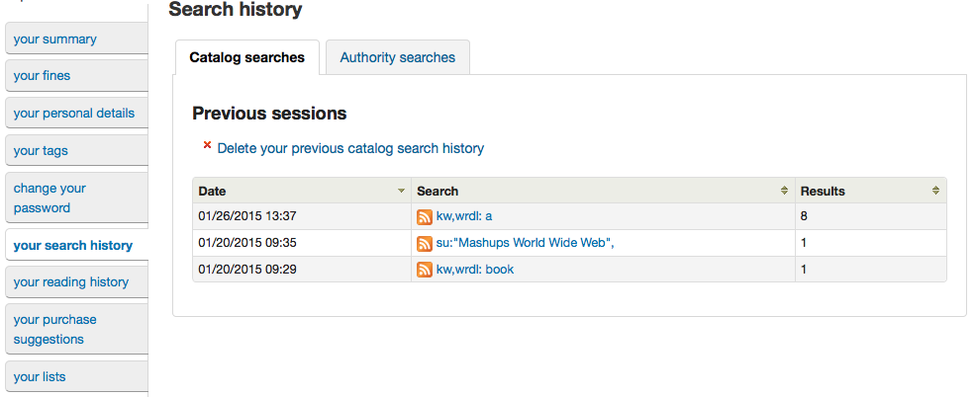This screenshot has width=974, height=397.
Task: Sort table by Date column arrow
Action: 401,191
